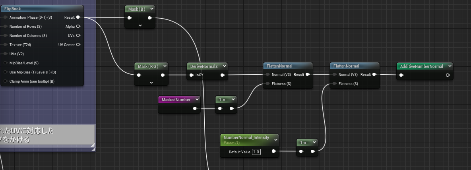Click first FlattenNormal Result output pin
The image size is (471, 170).
click(x=308, y=75)
